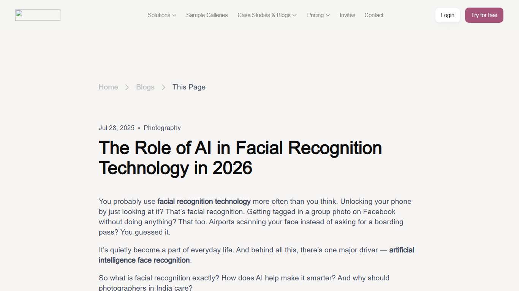This screenshot has height=291, width=519.
Task: Click the facial recognition technology link
Action: (204, 201)
